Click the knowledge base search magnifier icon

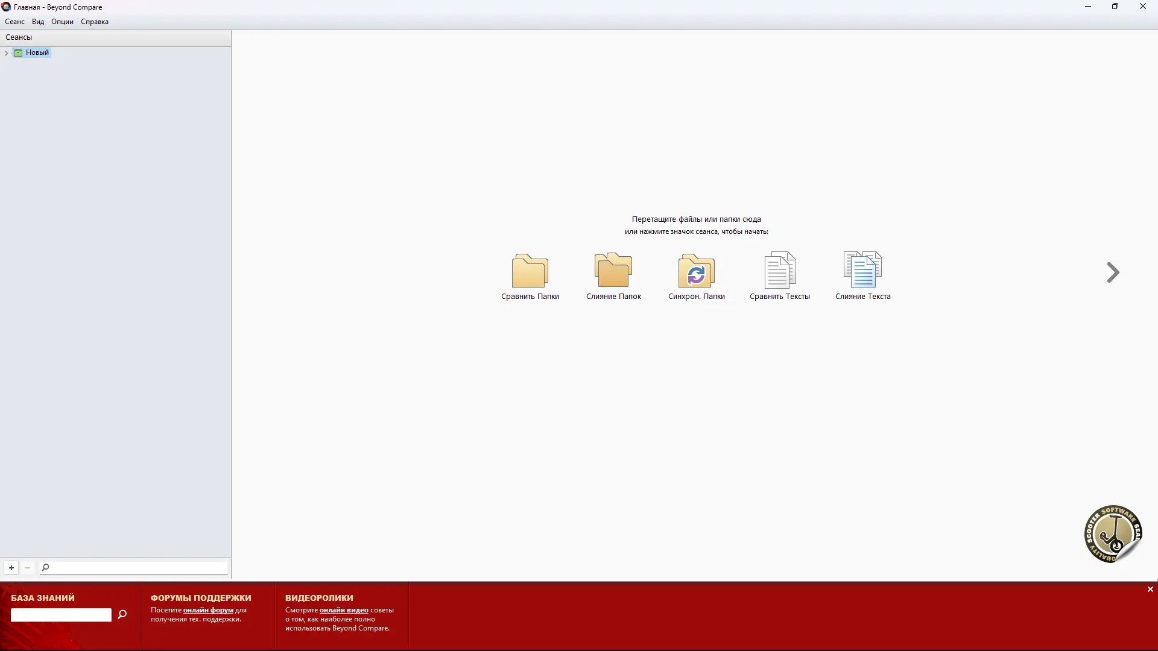pyautogui.click(x=122, y=614)
